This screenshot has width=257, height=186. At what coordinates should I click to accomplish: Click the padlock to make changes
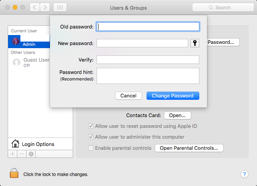click(x=14, y=174)
